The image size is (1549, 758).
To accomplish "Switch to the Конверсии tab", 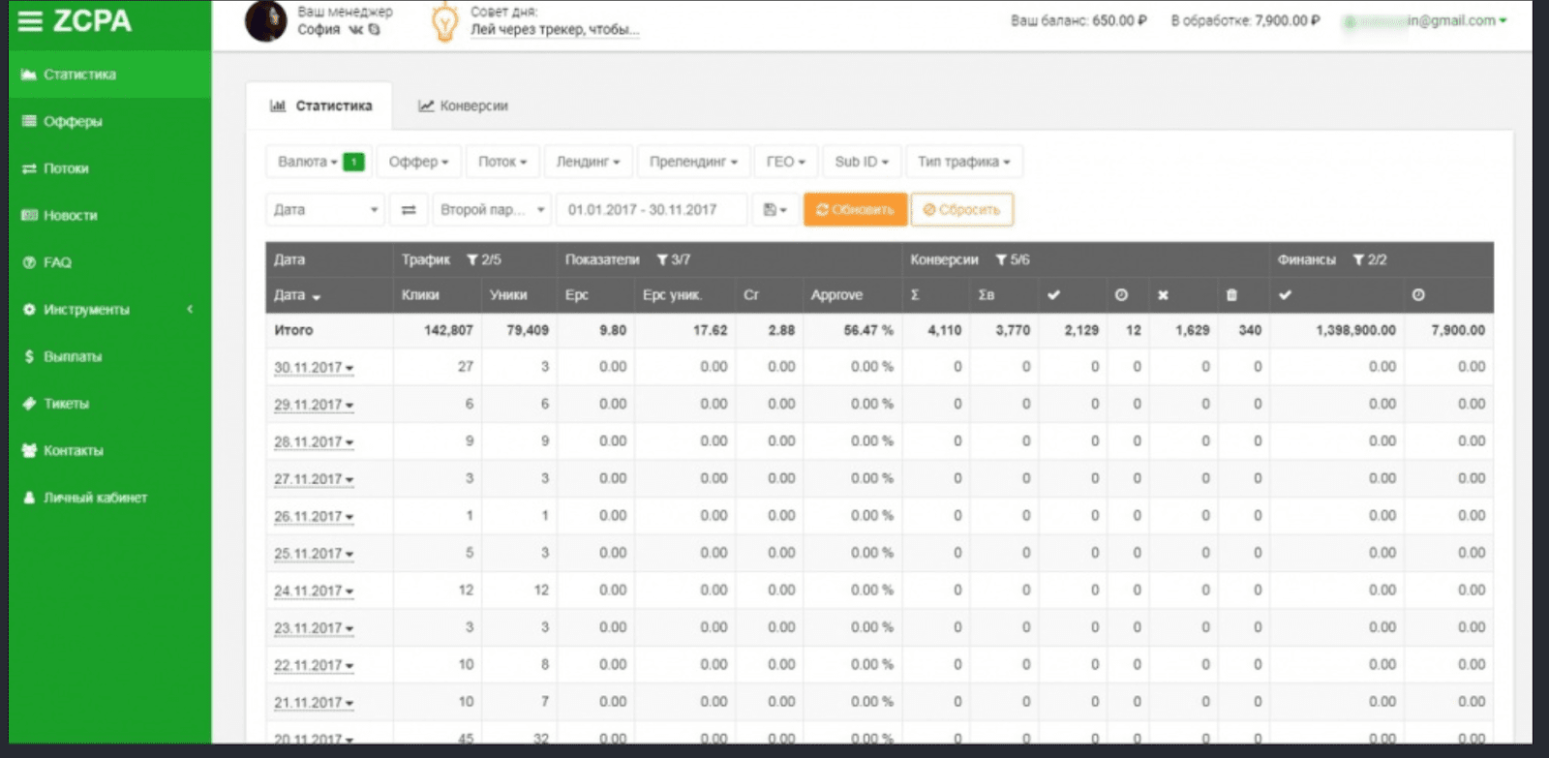I will tap(463, 106).
